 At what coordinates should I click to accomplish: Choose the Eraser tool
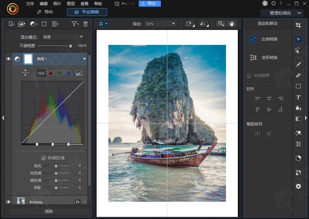tap(298, 75)
